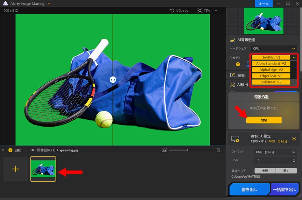302x200 pixels.
Task: Click the リフレッシュ refresh icon
Action: pyautogui.click(x=171, y=11)
